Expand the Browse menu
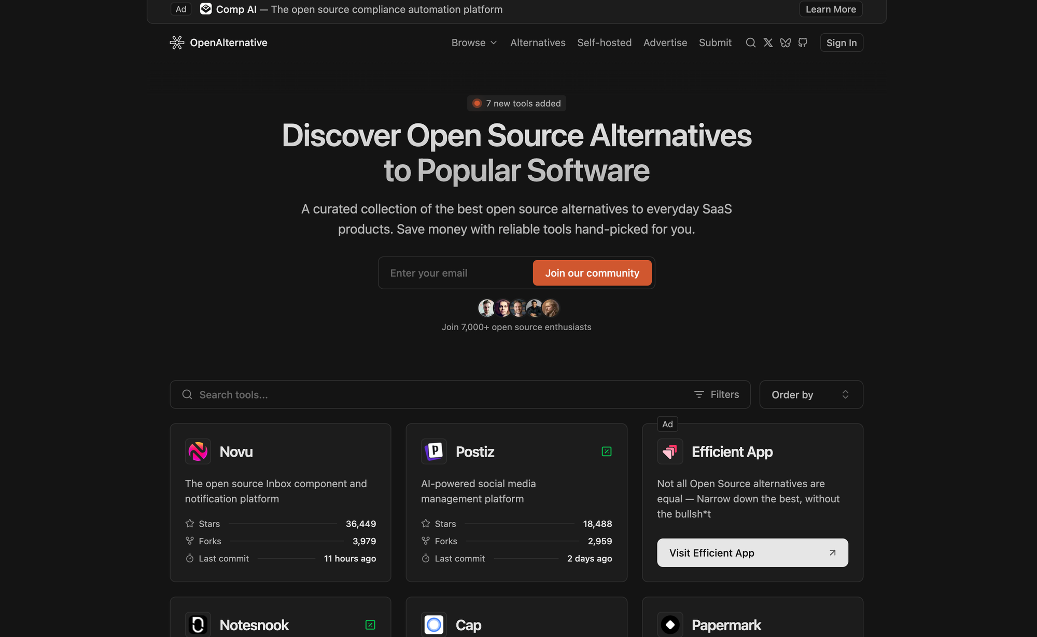Viewport: 1037px width, 637px height. [x=474, y=43]
